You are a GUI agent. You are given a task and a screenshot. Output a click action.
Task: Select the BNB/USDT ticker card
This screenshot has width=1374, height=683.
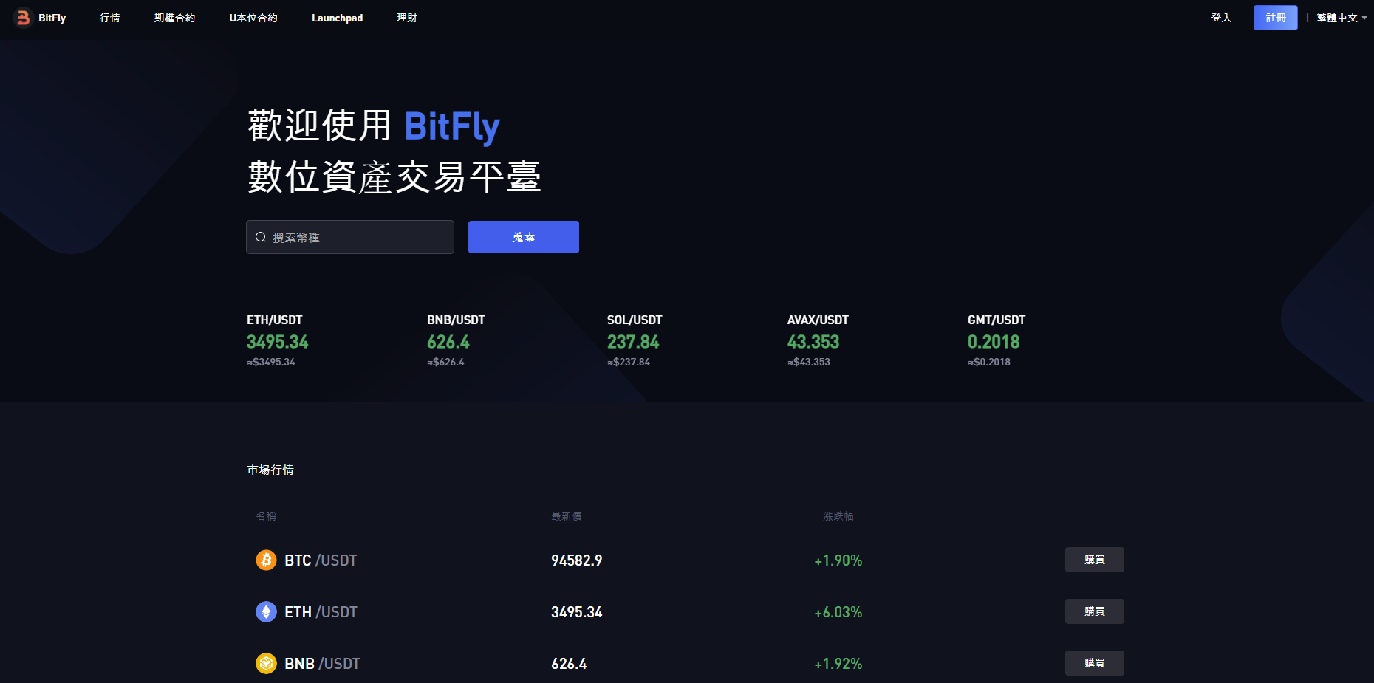coord(456,340)
